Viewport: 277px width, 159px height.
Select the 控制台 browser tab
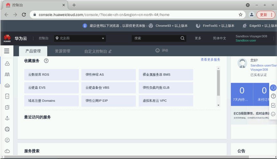(35, 5)
